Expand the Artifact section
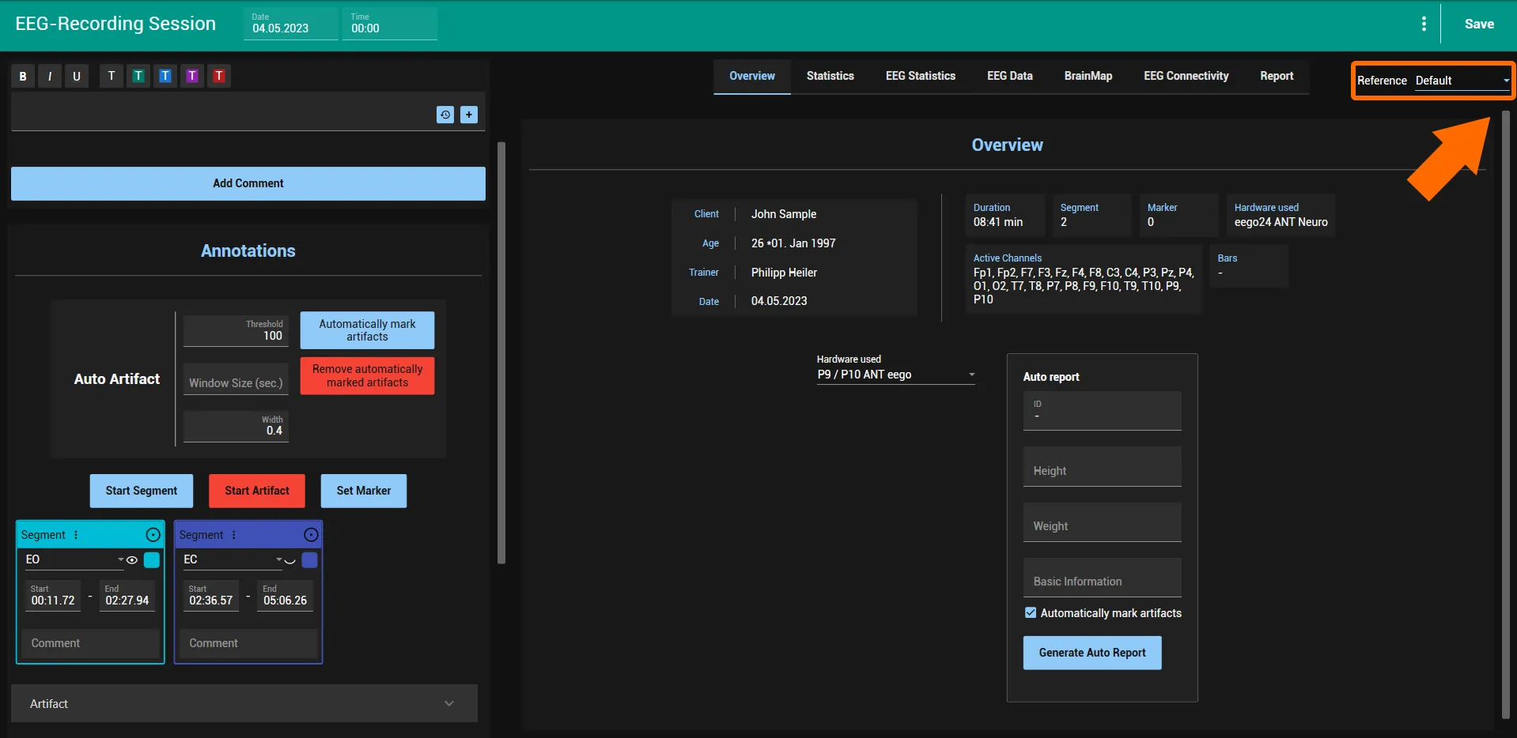Screen dimensions: 1517x738 pyautogui.click(x=244, y=703)
